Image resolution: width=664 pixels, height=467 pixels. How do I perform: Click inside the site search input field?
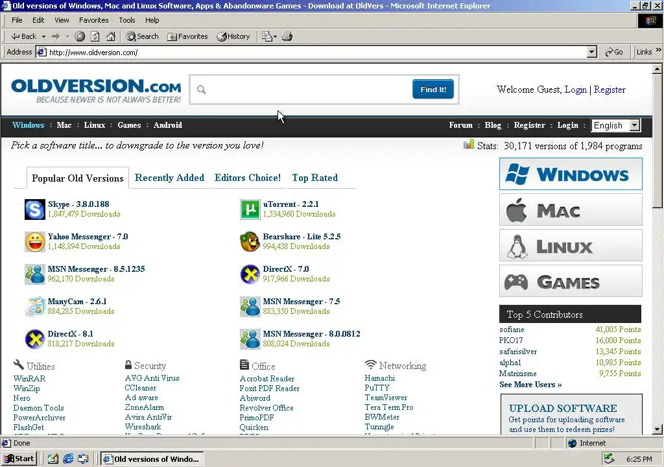tap(309, 90)
